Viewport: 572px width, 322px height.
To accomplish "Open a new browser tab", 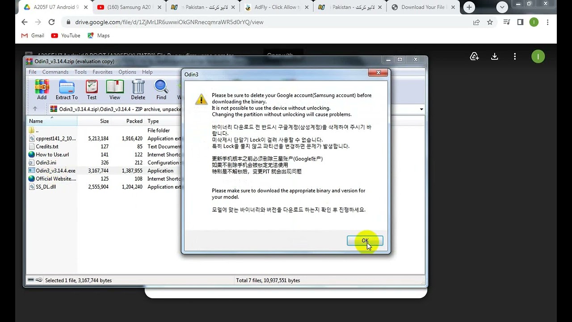I will pos(469,7).
